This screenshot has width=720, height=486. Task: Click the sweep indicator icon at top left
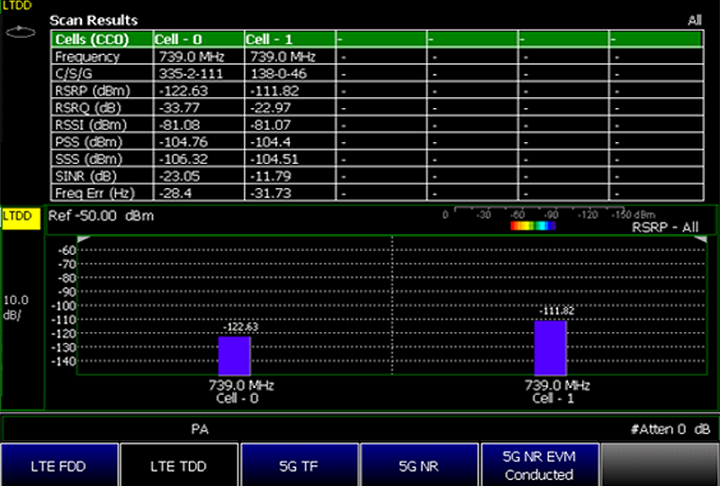click(x=15, y=31)
